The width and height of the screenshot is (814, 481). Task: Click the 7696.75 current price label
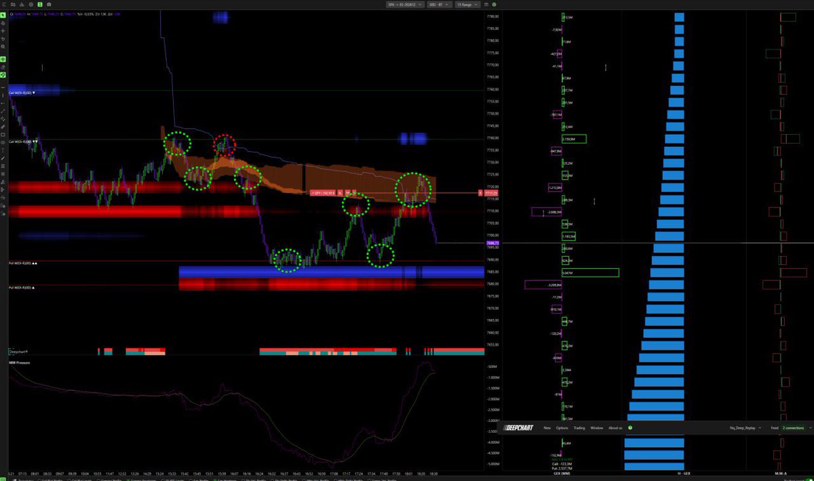coord(492,243)
